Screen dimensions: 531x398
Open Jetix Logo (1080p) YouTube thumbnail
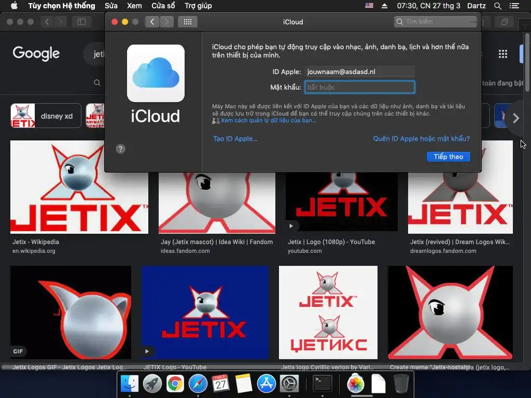tap(342, 202)
